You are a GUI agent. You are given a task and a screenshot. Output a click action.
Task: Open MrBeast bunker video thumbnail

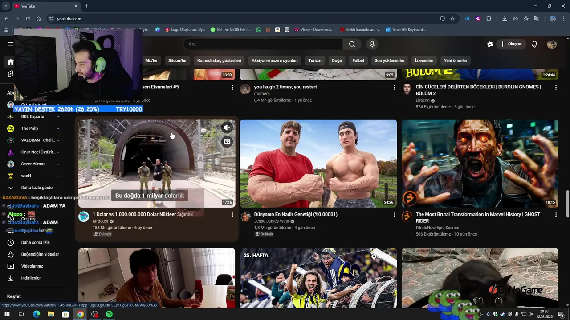[x=157, y=163]
